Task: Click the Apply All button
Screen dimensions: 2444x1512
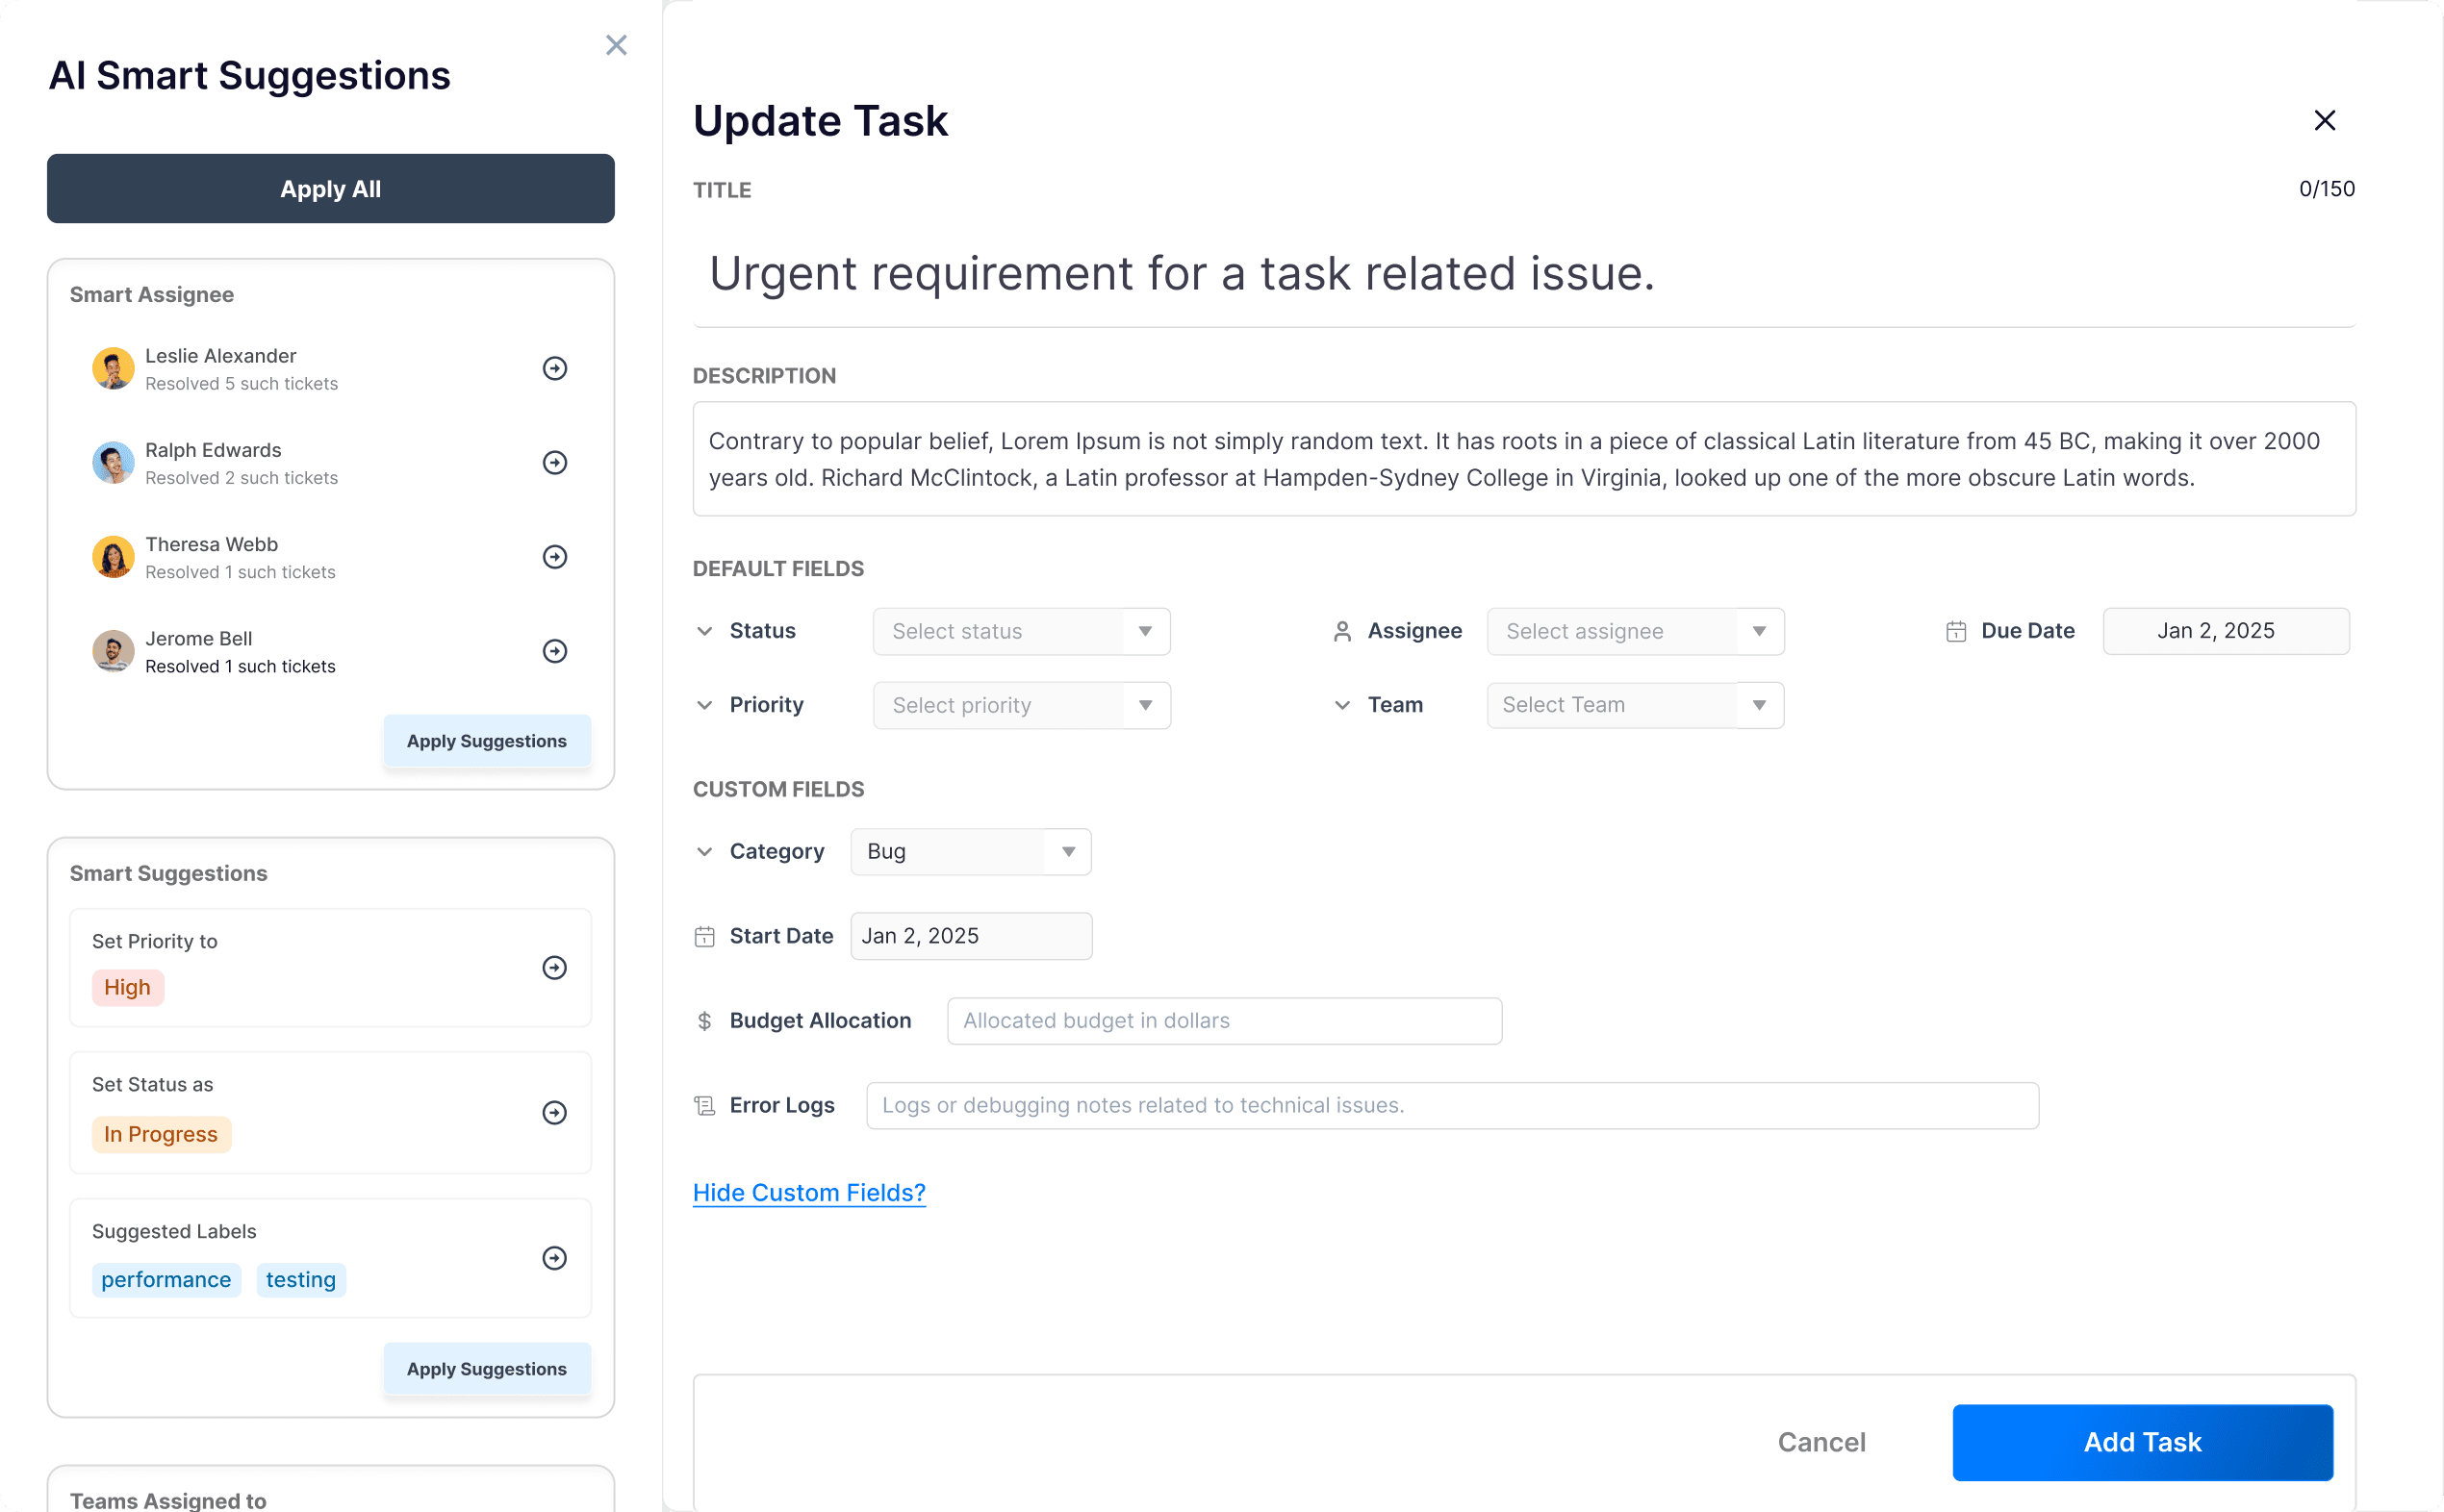Action: click(330, 189)
